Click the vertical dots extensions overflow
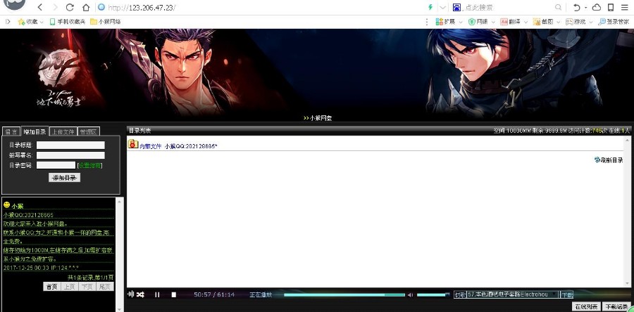Viewport: 634px width, 312px height. (427, 22)
